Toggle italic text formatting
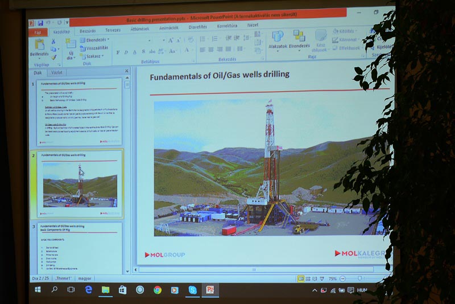Image resolution: width=455 pixels, height=304 pixels. pyautogui.click(x=126, y=52)
